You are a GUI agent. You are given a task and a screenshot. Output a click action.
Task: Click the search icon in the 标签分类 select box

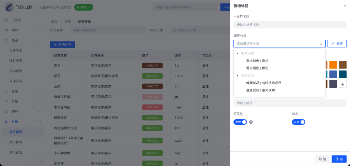[x=321, y=44]
